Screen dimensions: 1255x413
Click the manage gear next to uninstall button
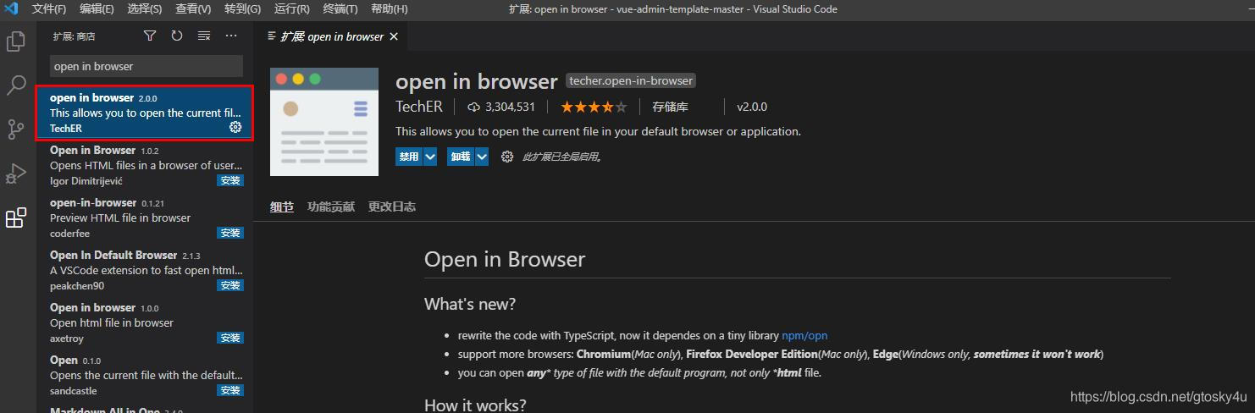pyautogui.click(x=507, y=157)
